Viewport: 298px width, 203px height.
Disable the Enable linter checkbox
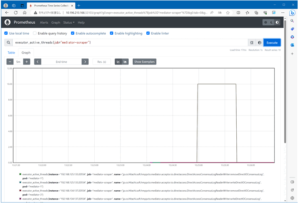tap(148, 33)
